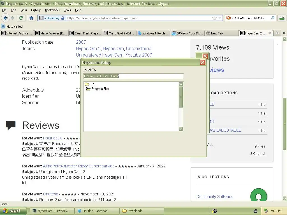Image resolution: width=287 pixels, height=215 pixels.
Task: Close the HyperCam 2 browser tab
Action: [x=269, y=33]
